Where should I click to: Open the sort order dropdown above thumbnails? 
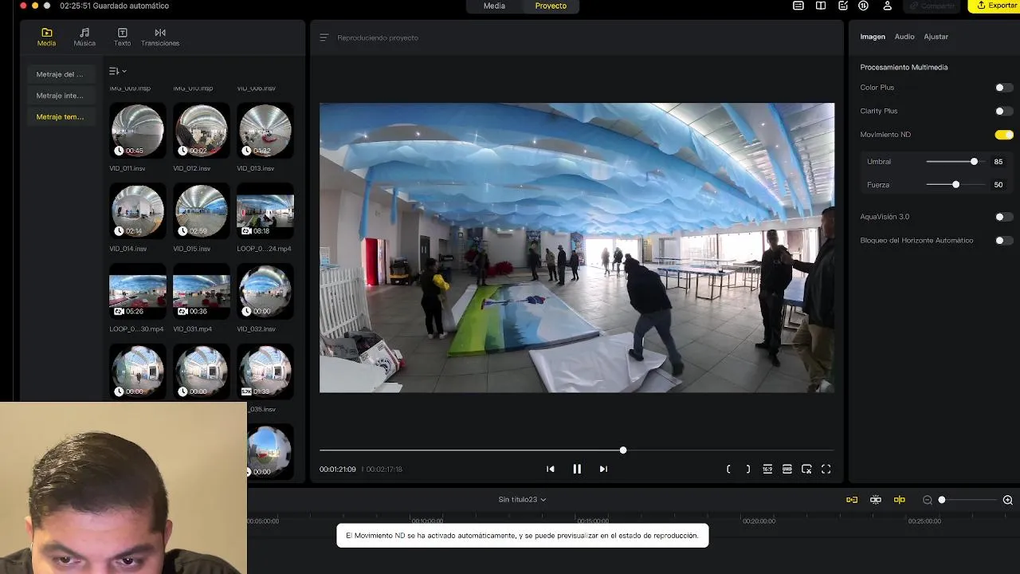[117, 71]
